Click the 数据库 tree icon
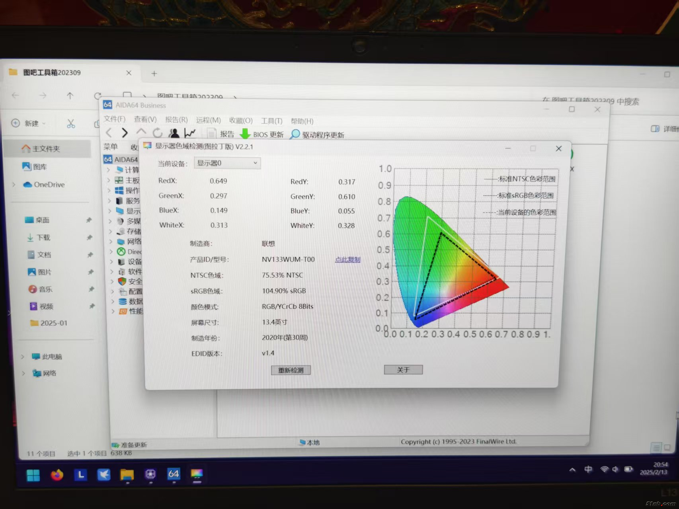The height and width of the screenshot is (509, 679). (123, 301)
